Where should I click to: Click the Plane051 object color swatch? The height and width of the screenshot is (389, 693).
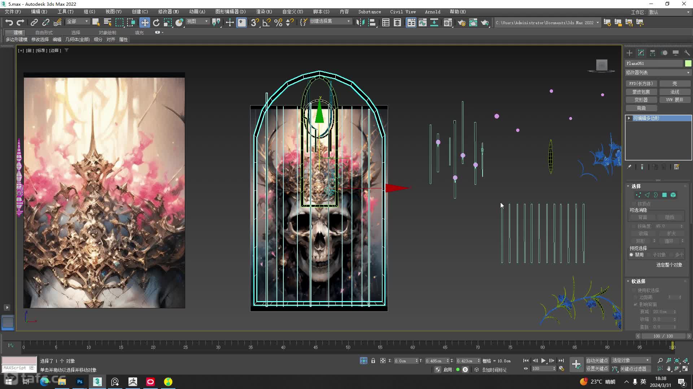688,63
